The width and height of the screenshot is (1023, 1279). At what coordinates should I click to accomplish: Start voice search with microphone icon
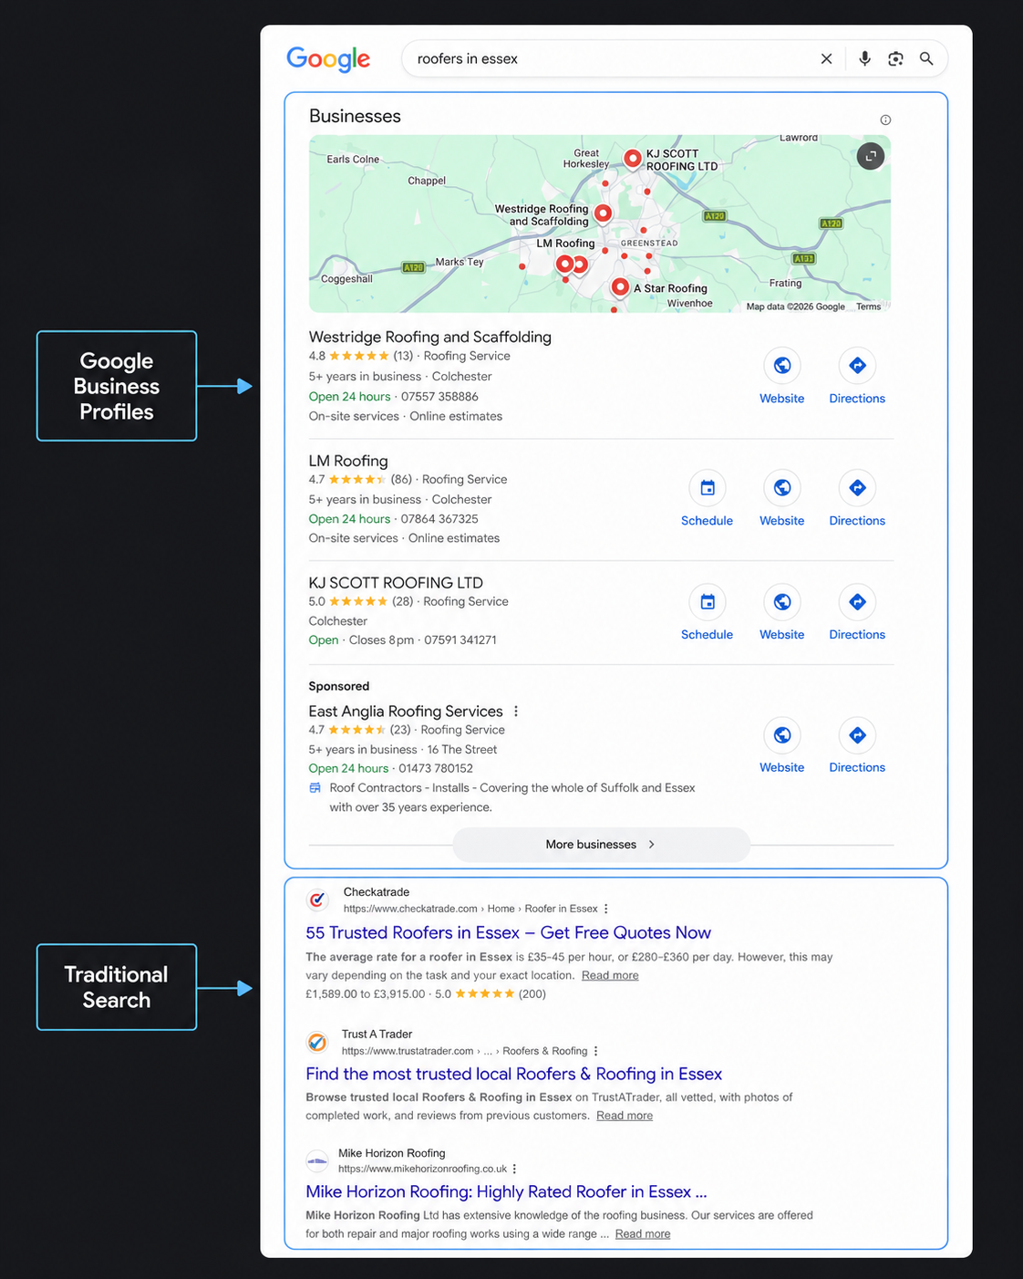coord(864,58)
